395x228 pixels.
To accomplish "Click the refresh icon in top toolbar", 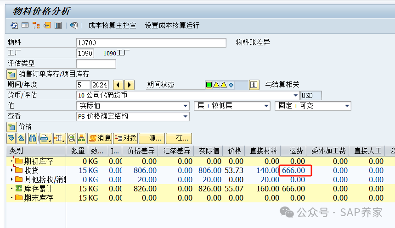I will [x=14, y=25].
